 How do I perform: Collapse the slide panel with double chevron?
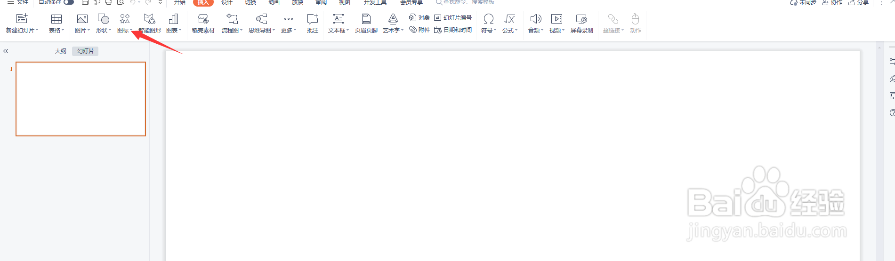tap(6, 51)
